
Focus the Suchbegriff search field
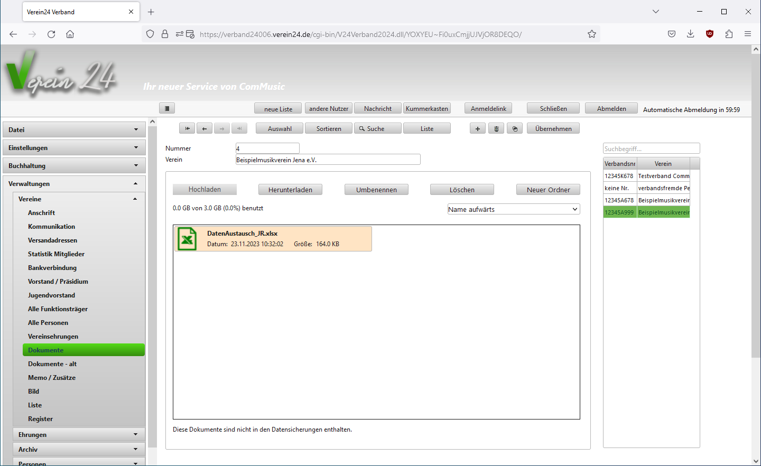tap(652, 148)
